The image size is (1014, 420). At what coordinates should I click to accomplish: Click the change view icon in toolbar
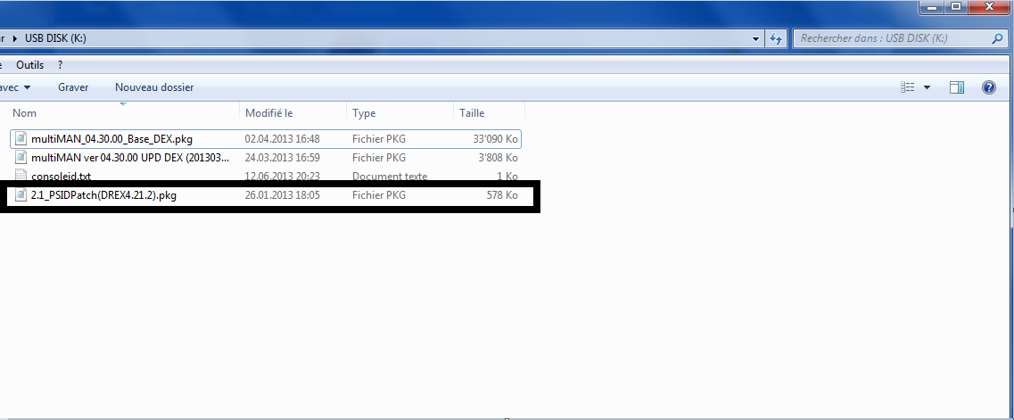pyautogui.click(x=908, y=87)
